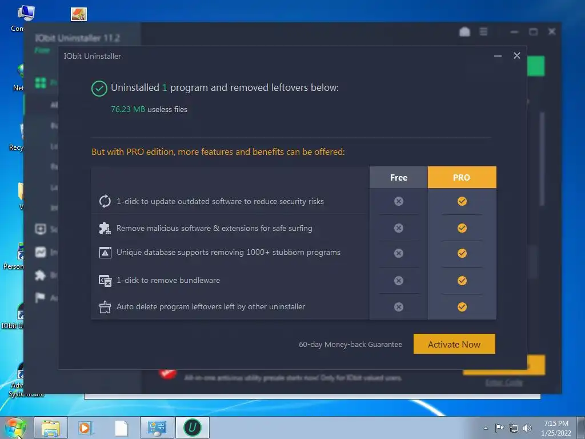Minimize the IObit Uninstaller result dialog
The height and width of the screenshot is (439, 585).
(498, 56)
